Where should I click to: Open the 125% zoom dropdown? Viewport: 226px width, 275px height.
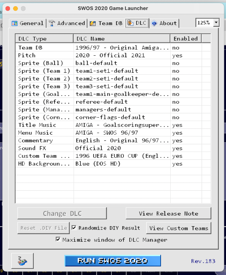(216, 23)
